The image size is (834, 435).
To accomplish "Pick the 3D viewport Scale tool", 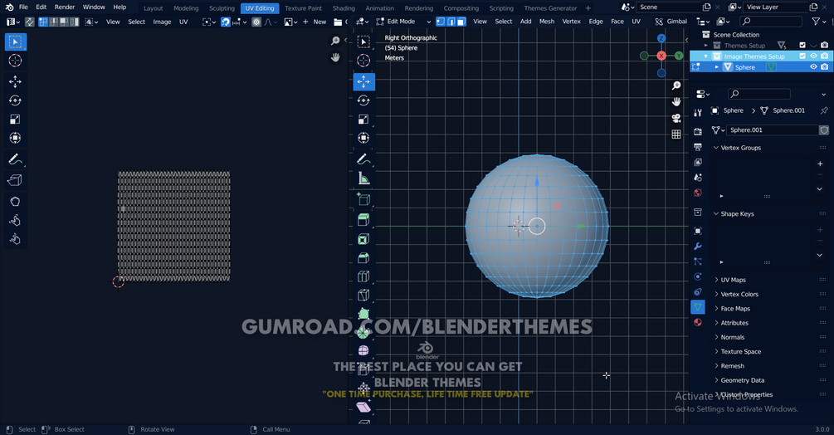I will tap(363, 119).
